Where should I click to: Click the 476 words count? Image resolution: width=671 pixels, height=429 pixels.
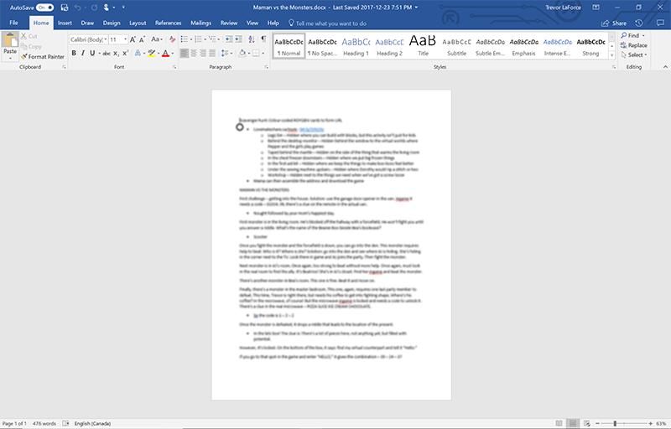44,423
